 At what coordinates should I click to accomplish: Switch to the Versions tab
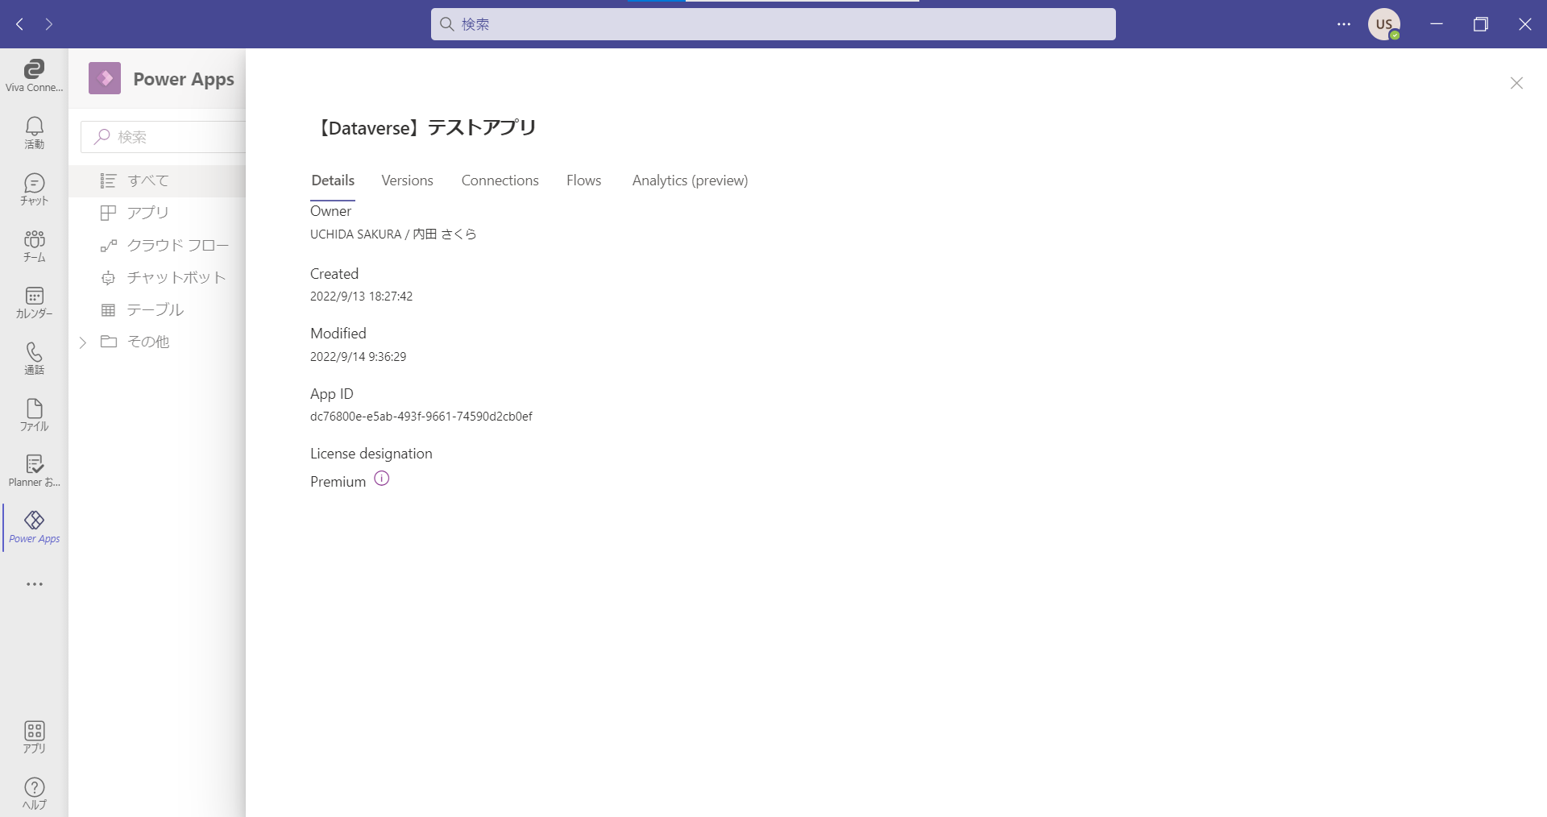pos(407,180)
